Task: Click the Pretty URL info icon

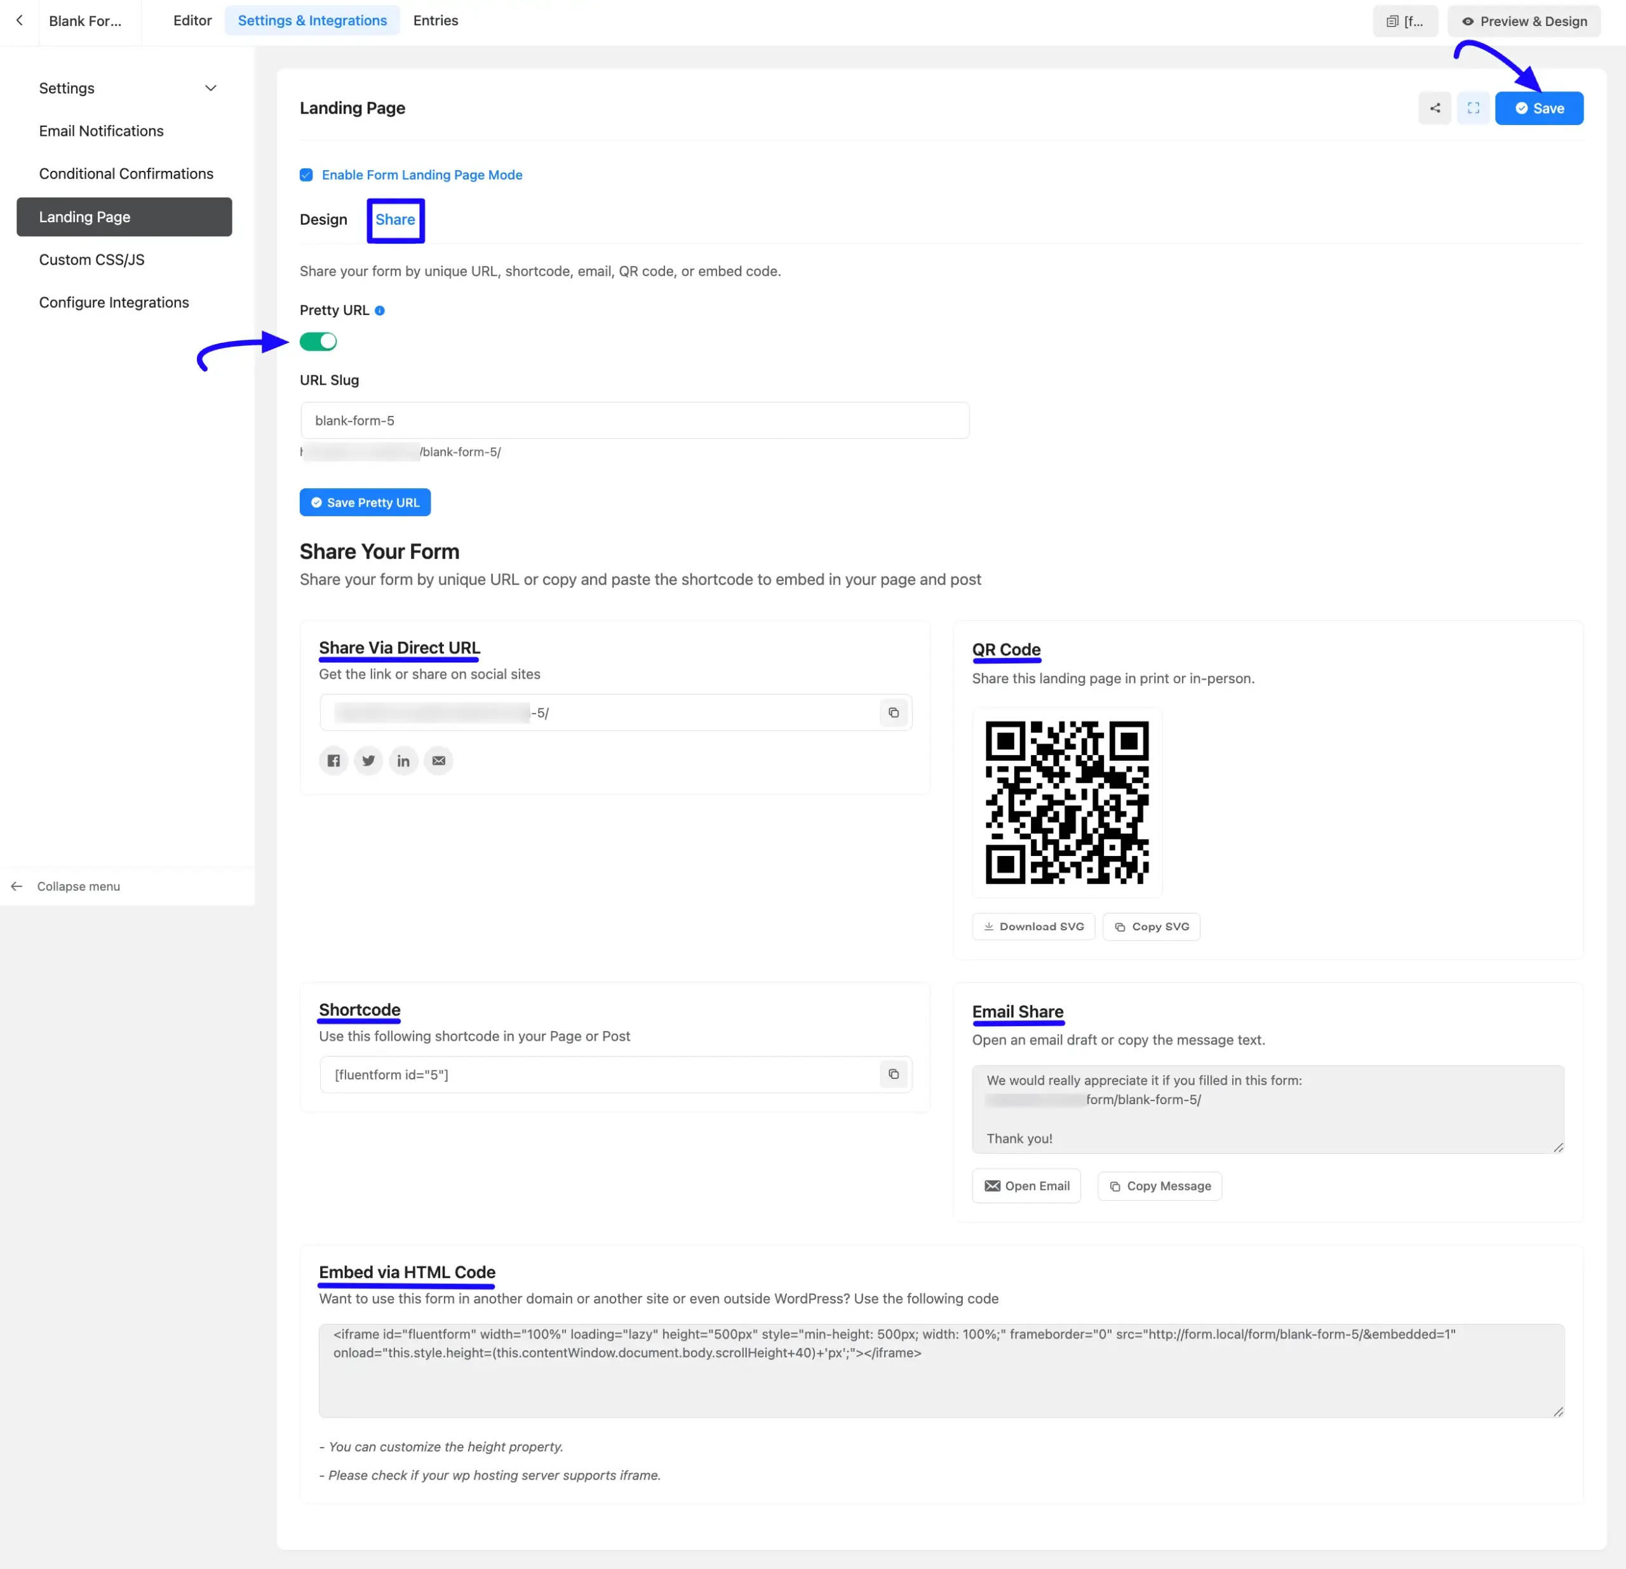Action: (x=380, y=311)
